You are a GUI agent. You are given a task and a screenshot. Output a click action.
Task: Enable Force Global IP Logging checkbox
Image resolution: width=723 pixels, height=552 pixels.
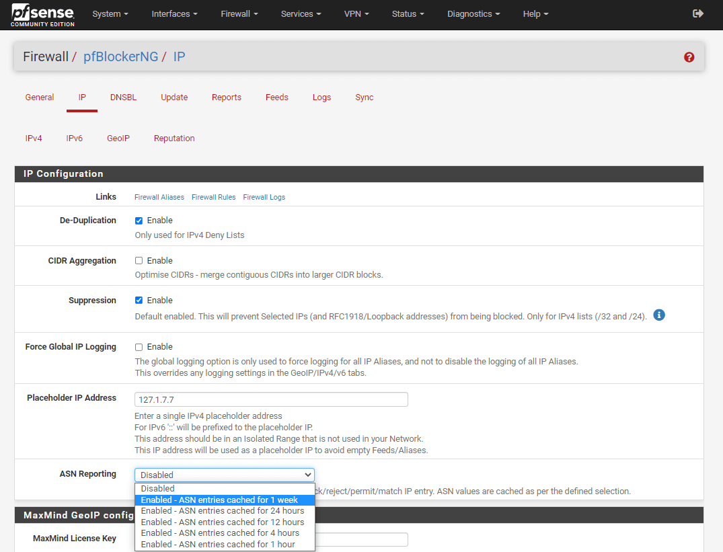click(x=139, y=347)
